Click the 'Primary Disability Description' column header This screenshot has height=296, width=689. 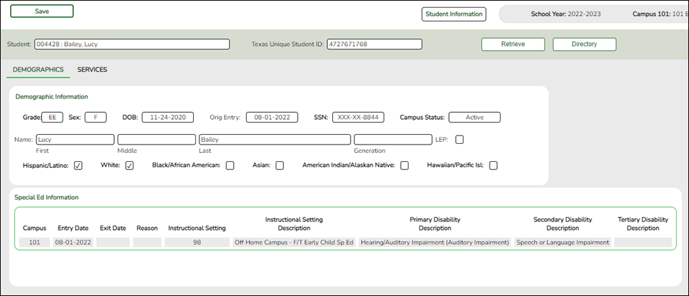435,224
